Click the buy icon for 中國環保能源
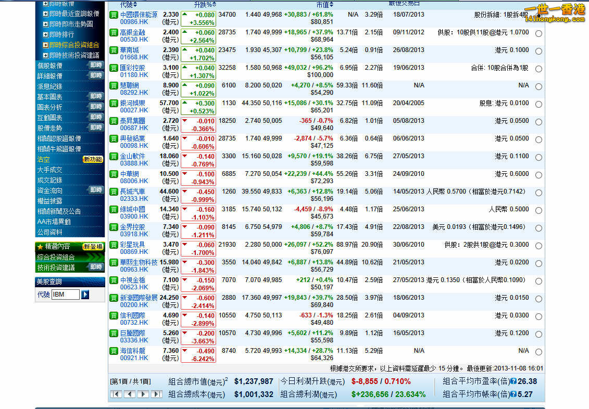 [114, 15]
